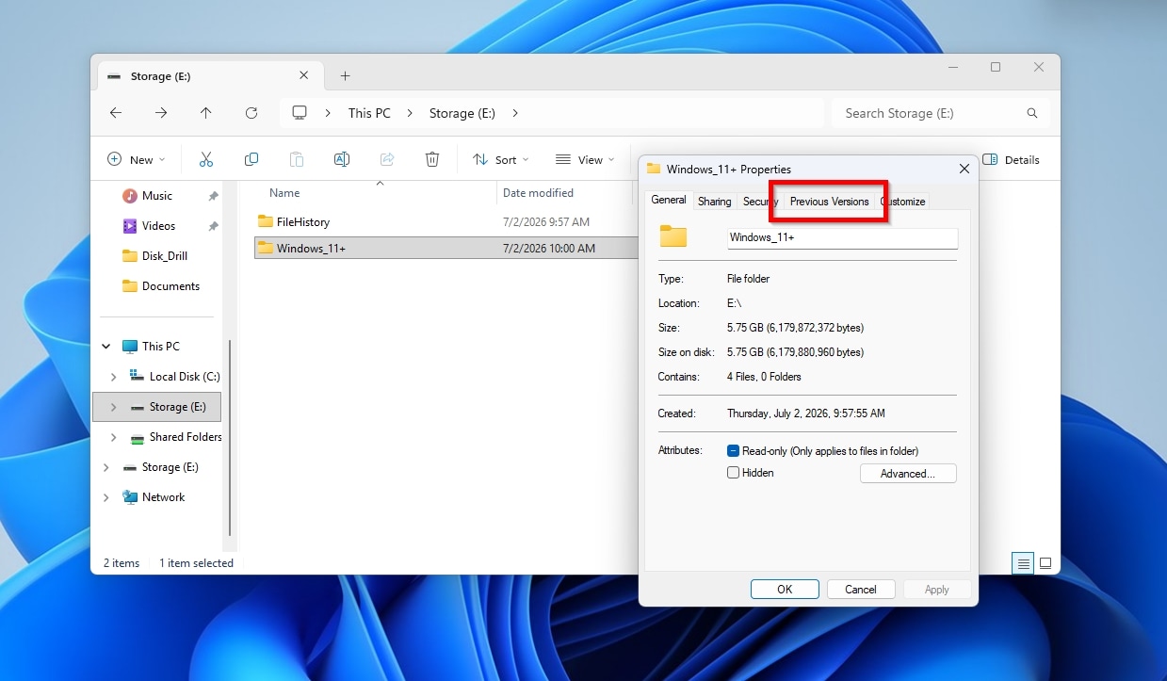The width and height of the screenshot is (1167, 681).
Task: Click the Local Disk (C:) drive icon
Action: pos(138,377)
